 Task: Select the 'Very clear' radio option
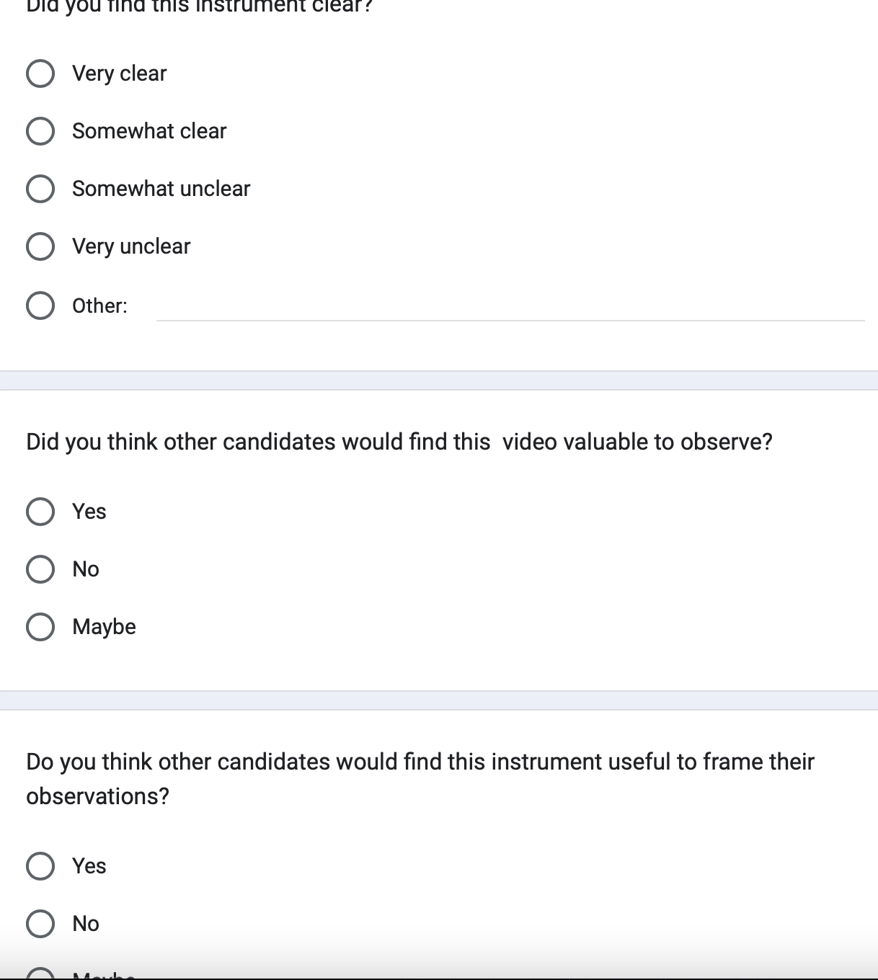coord(40,73)
